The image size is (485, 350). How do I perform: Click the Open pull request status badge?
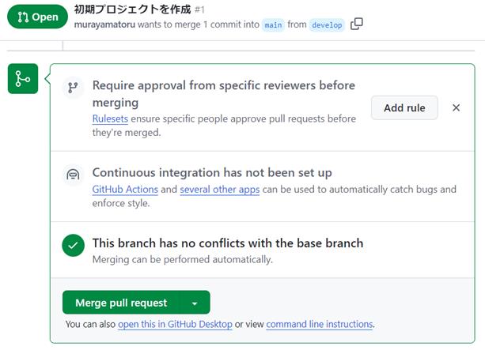(37, 17)
